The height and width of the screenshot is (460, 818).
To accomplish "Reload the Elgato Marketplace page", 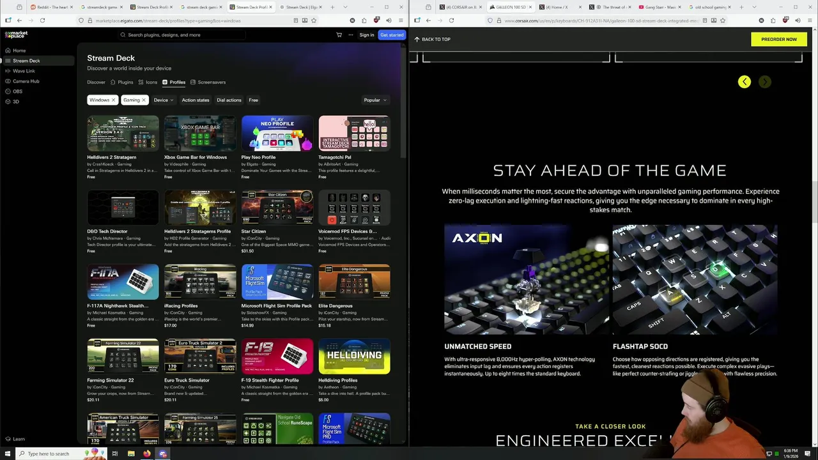I will click(x=42, y=20).
